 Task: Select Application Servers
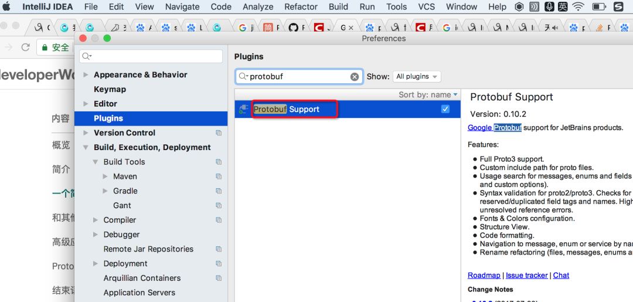[139, 293]
